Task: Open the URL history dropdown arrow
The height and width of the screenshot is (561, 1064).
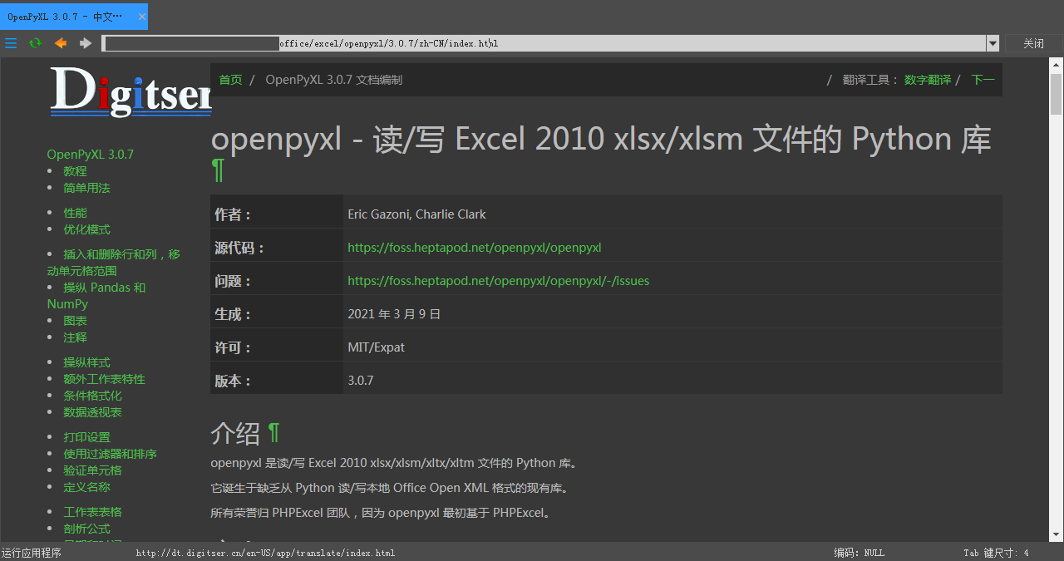Action: pyautogui.click(x=993, y=42)
